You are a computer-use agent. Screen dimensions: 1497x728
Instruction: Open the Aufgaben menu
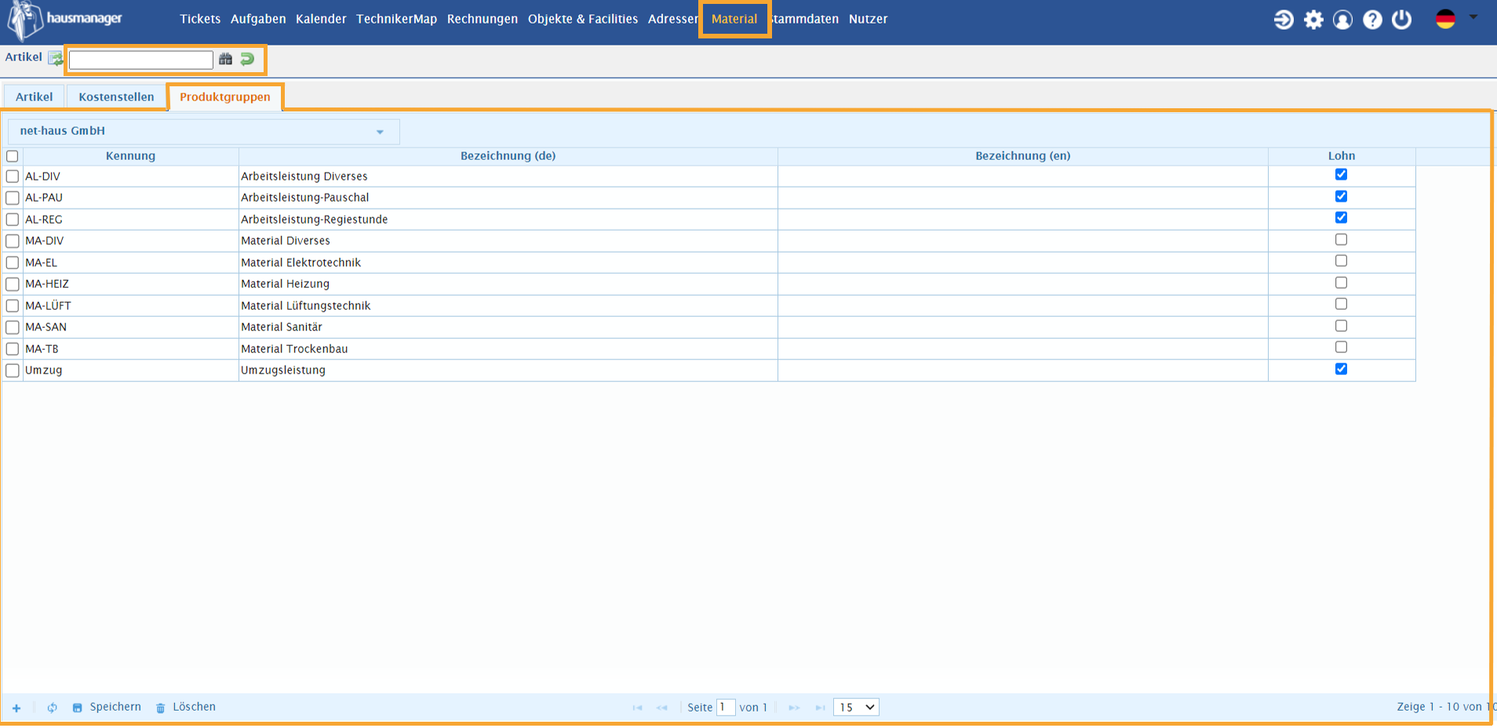258,19
